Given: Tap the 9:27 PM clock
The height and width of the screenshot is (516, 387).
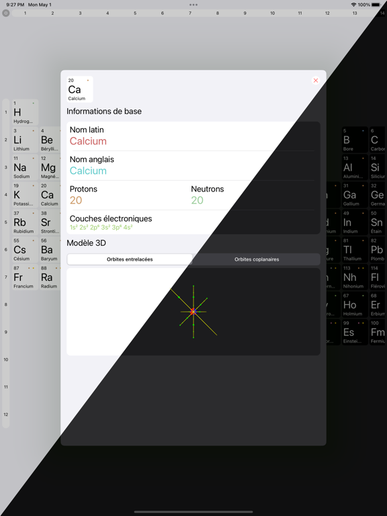Looking at the screenshot, I should pyautogui.click(x=15, y=5).
